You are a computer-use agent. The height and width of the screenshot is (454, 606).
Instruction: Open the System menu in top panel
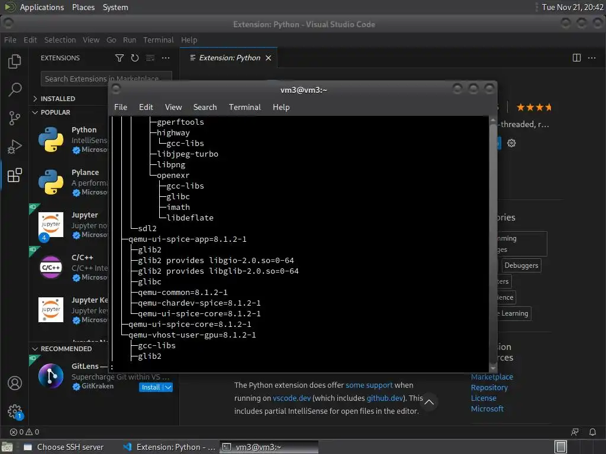pos(115,7)
